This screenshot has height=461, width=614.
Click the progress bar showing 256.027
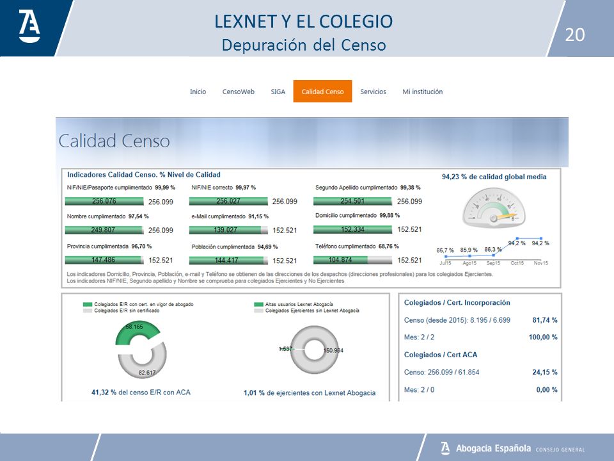228,201
